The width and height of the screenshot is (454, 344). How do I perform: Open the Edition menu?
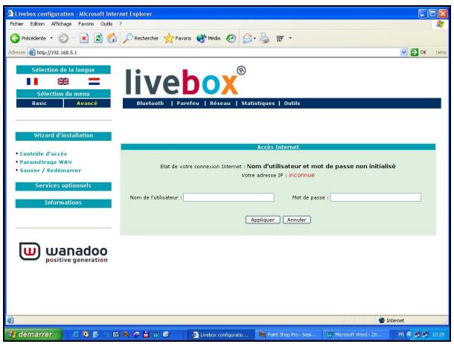(x=37, y=24)
